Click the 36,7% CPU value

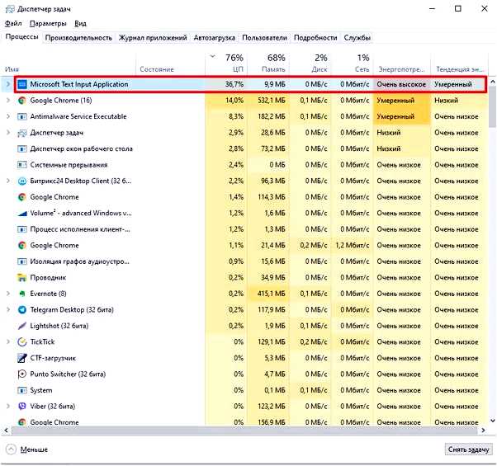point(234,84)
